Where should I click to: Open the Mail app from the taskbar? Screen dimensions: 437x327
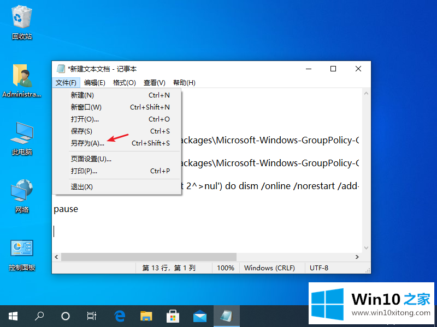tap(199, 316)
